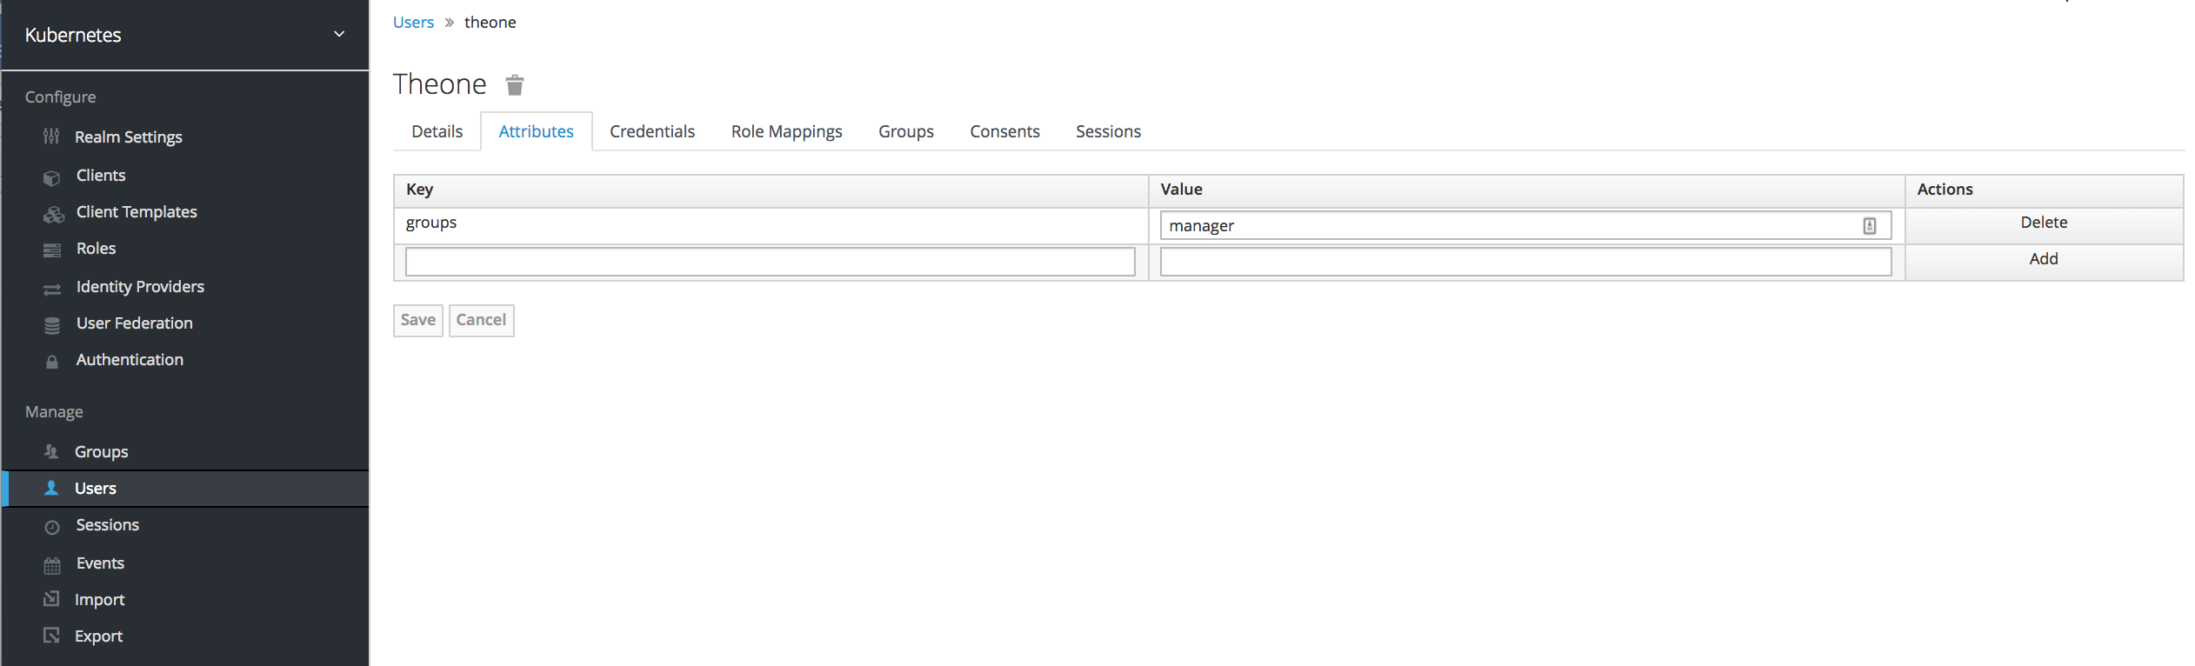Click the Groups people icon in sidebar
Viewport: 2195px width, 666px height.
tap(51, 451)
